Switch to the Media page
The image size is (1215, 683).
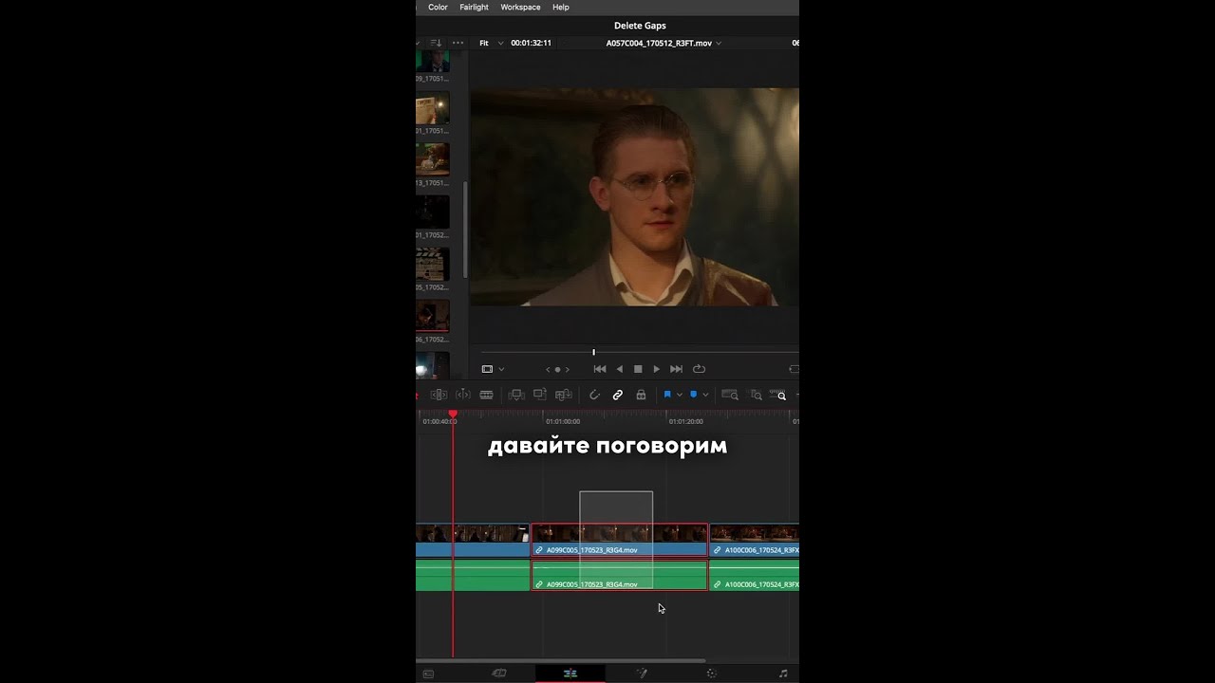(x=428, y=674)
